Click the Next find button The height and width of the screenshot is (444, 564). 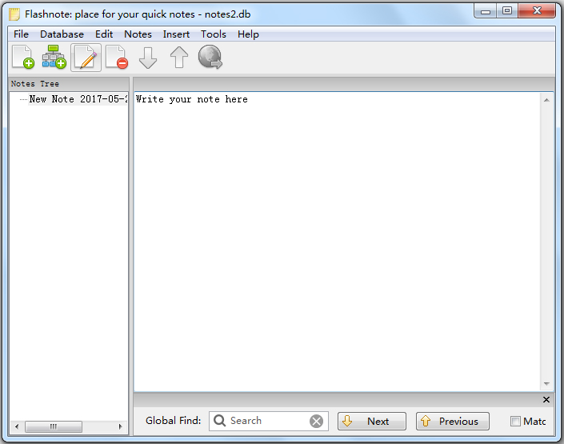371,421
